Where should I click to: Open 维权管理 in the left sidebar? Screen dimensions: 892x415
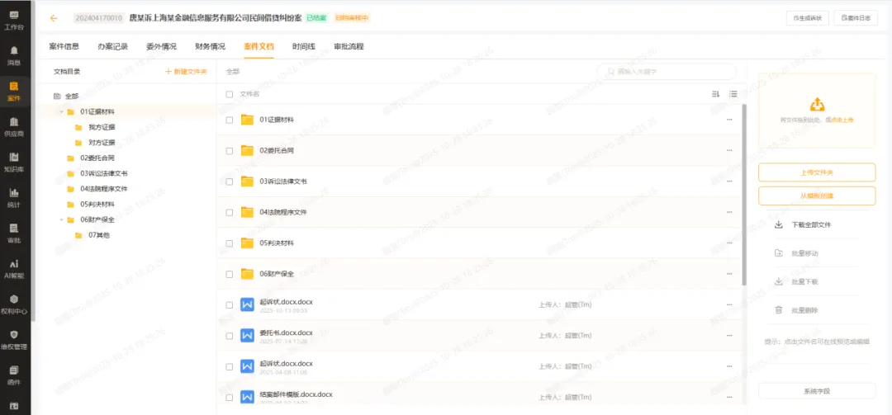click(x=14, y=339)
